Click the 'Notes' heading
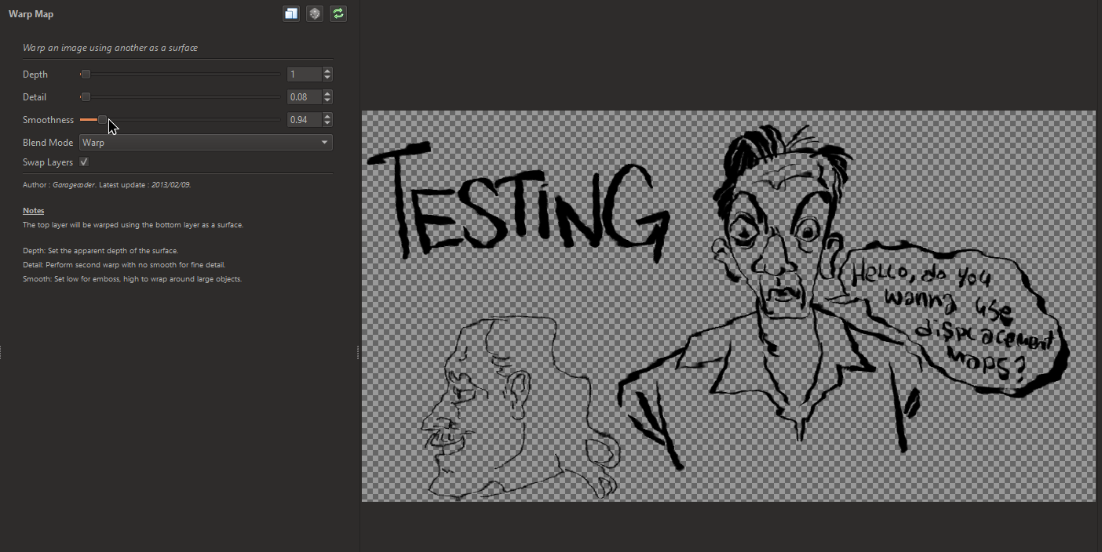This screenshot has width=1102, height=552. coord(33,211)
